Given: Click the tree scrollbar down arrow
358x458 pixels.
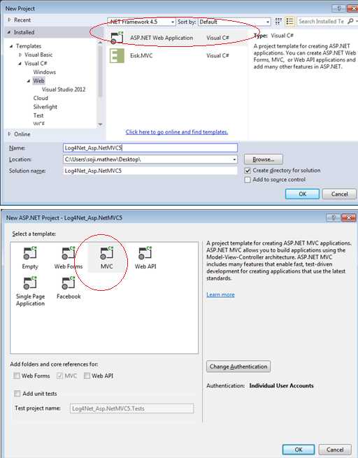Looking at the screenshot, I should [x=100, y=124].
